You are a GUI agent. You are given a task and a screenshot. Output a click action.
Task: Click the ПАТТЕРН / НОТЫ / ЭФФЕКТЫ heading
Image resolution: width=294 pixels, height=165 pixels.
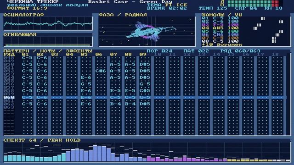(48, 51)
